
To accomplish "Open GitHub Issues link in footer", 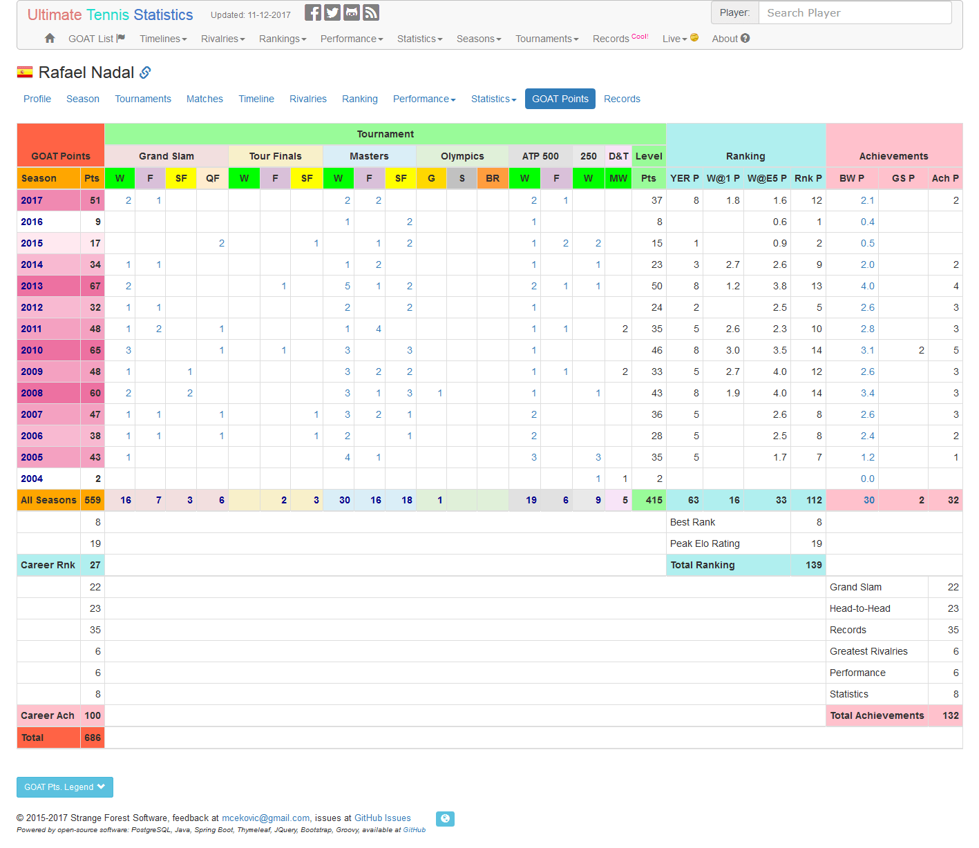I will (382, 818).
